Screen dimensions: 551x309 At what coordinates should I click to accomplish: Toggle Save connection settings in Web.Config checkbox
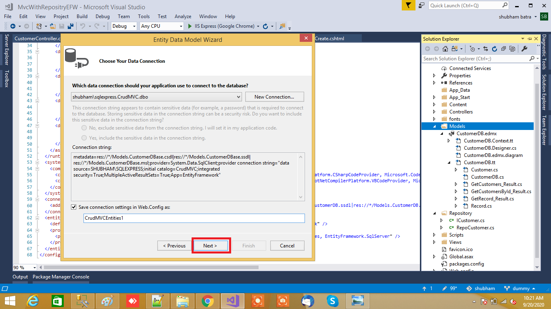click(73, 207)
